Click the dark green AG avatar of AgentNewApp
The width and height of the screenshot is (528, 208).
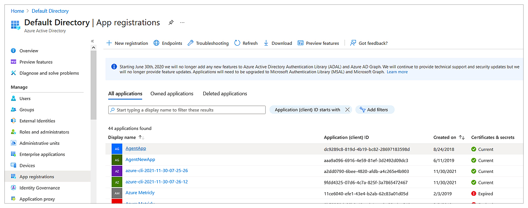pos(117,160)
